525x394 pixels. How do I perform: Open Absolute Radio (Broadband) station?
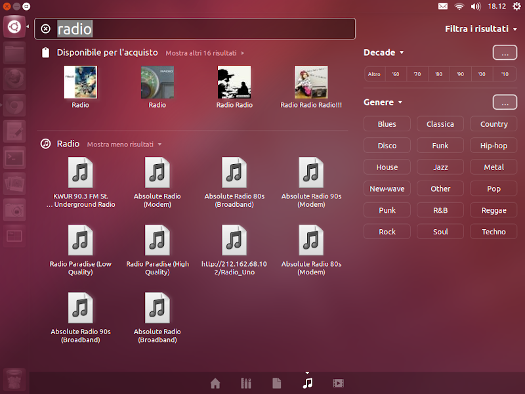[x=157, y=318]
